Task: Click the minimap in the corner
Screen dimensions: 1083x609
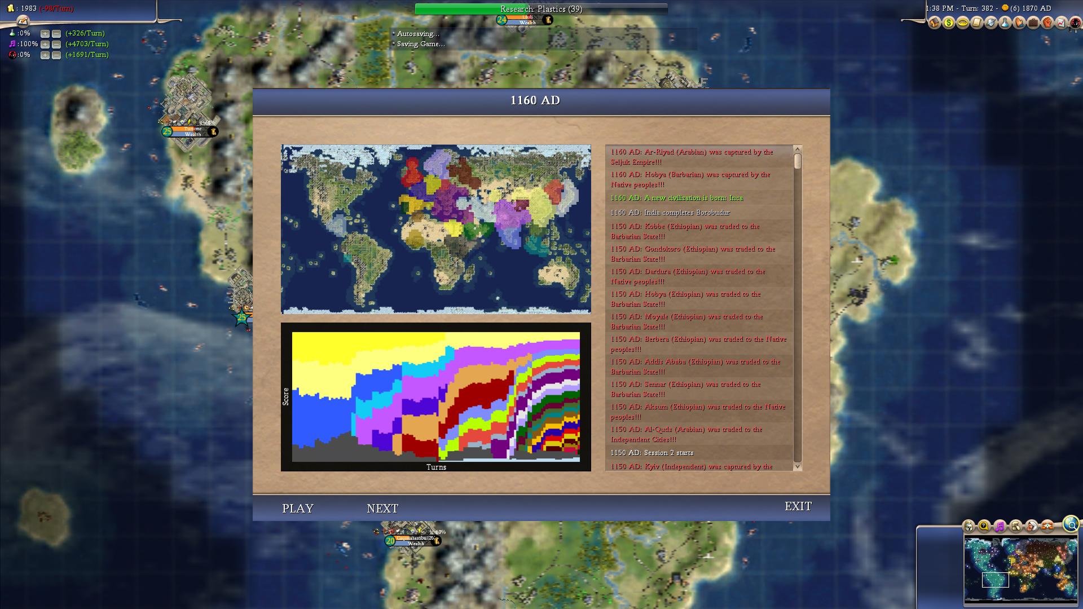Action: click(x=1020, y=570)
